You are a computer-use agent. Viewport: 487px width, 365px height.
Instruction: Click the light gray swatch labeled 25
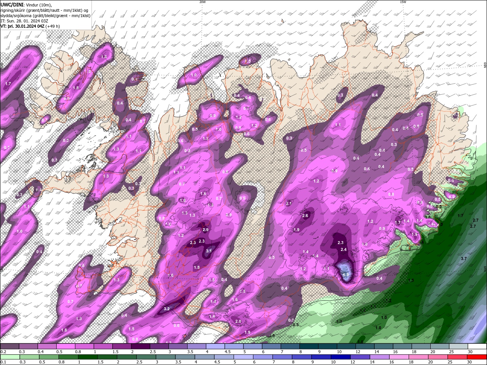pyautogui.click(x=459, y=346)
